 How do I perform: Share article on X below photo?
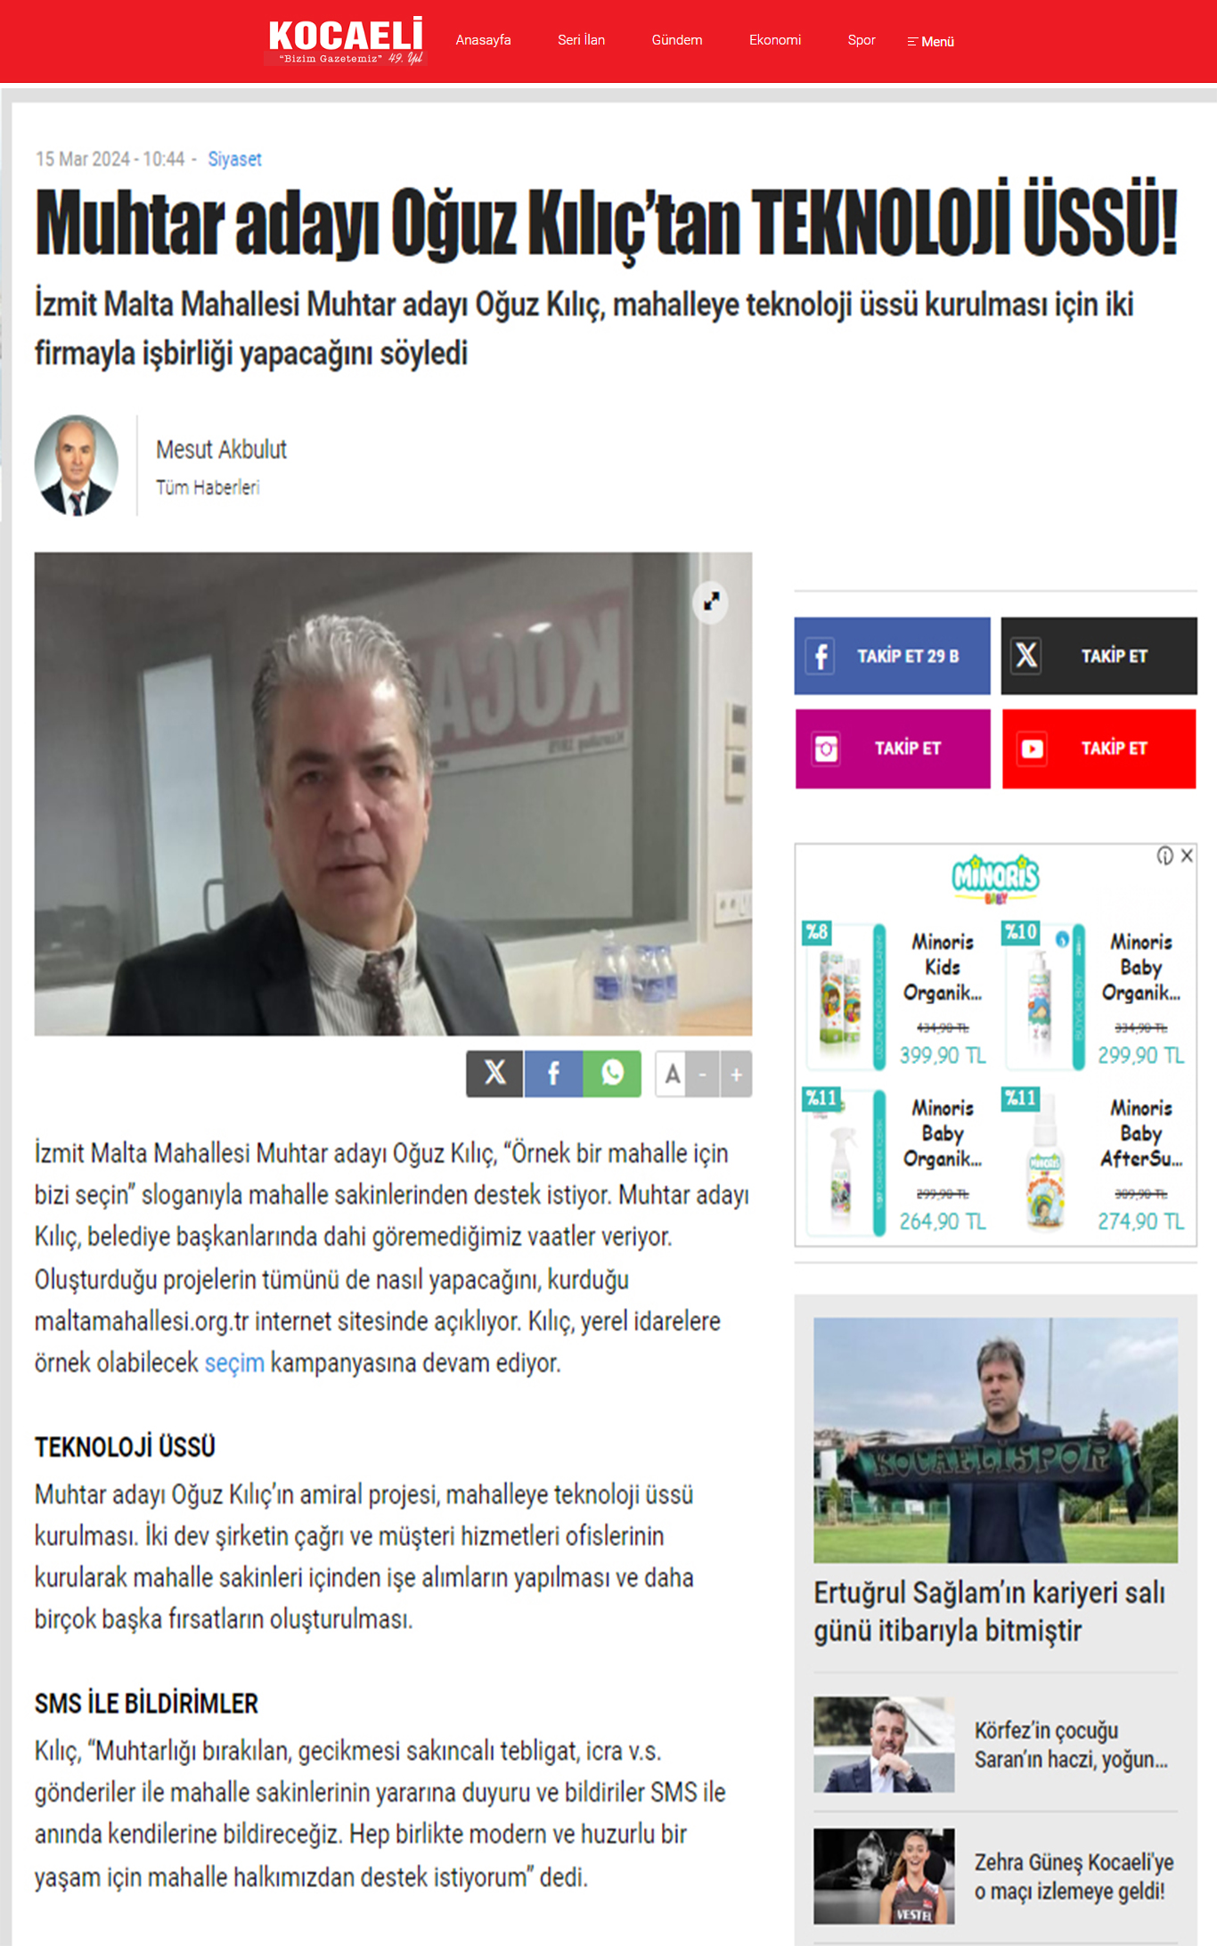495,1073
